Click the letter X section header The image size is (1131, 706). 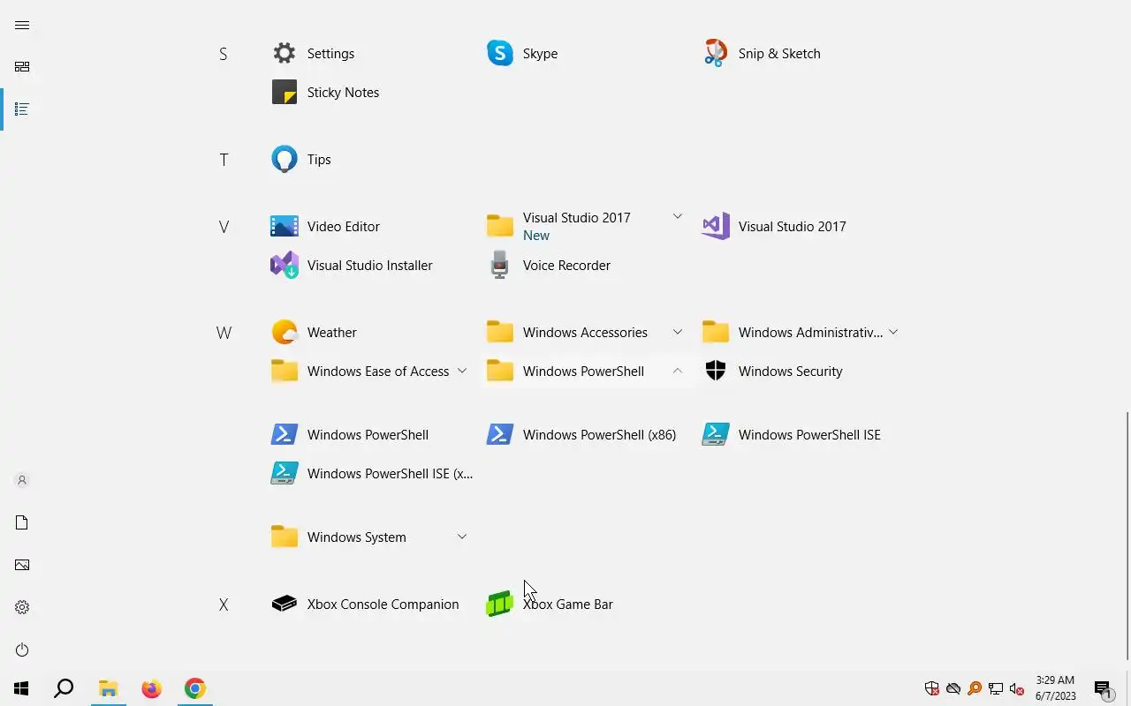224,605
